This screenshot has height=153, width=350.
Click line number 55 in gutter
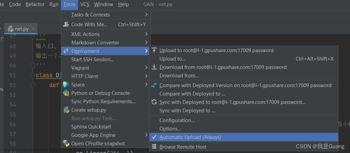tap(13, 114)
